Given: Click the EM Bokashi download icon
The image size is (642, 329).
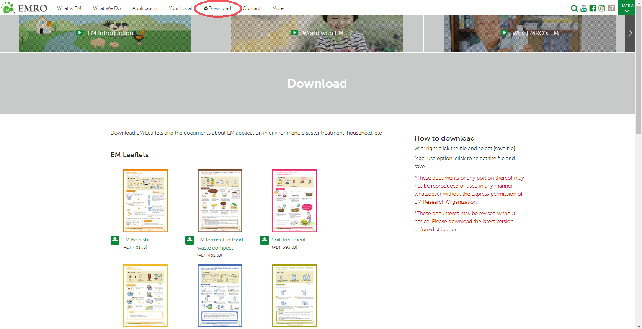Looking at the screenshot, I should (115, 240).
